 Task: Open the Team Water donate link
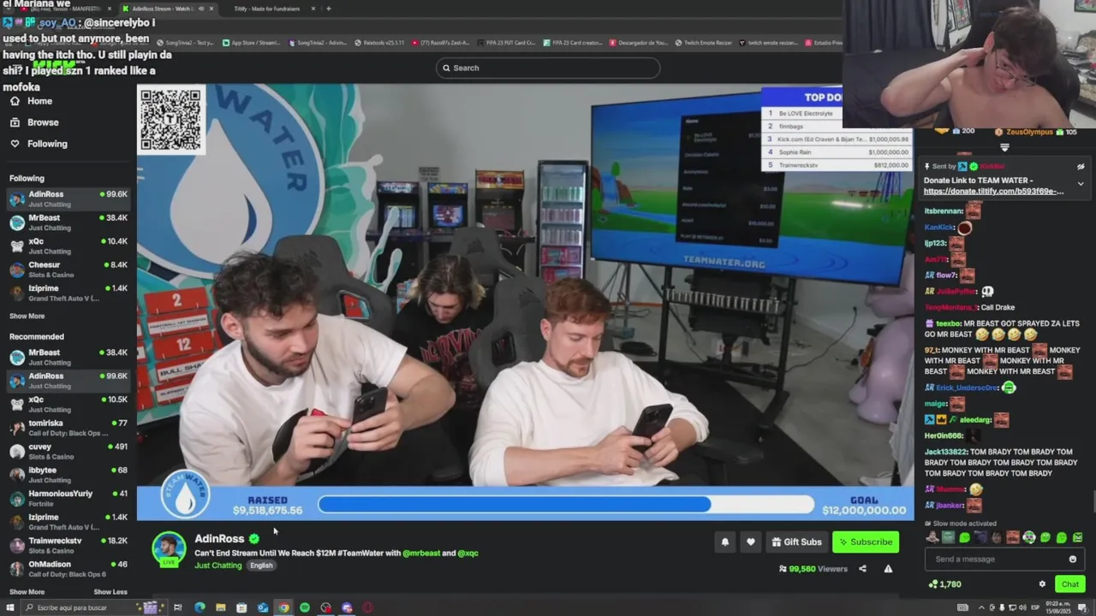point(993,191)
